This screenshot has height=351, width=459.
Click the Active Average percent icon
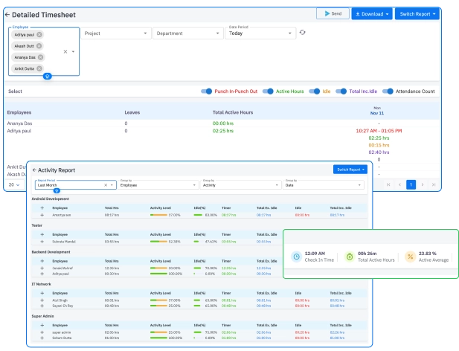point(410,257)
